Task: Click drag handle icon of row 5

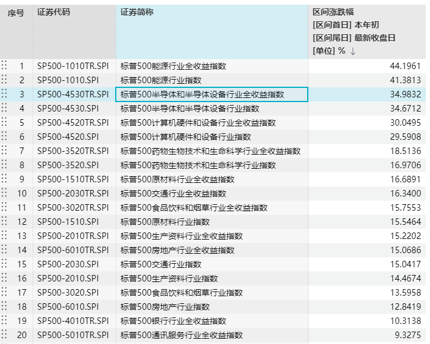Action: pyautogui.click(x=4, y=122)
